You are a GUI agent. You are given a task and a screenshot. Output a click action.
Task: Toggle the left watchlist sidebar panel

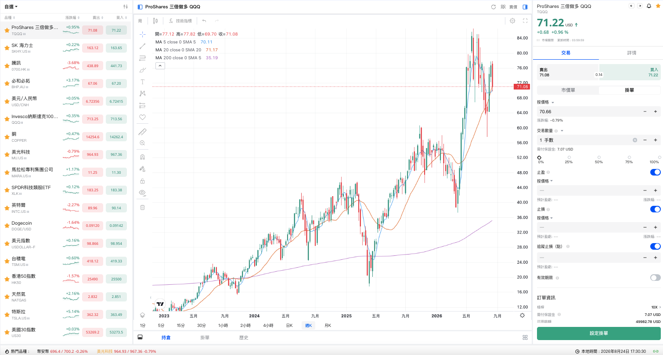(x=140, y=7)
